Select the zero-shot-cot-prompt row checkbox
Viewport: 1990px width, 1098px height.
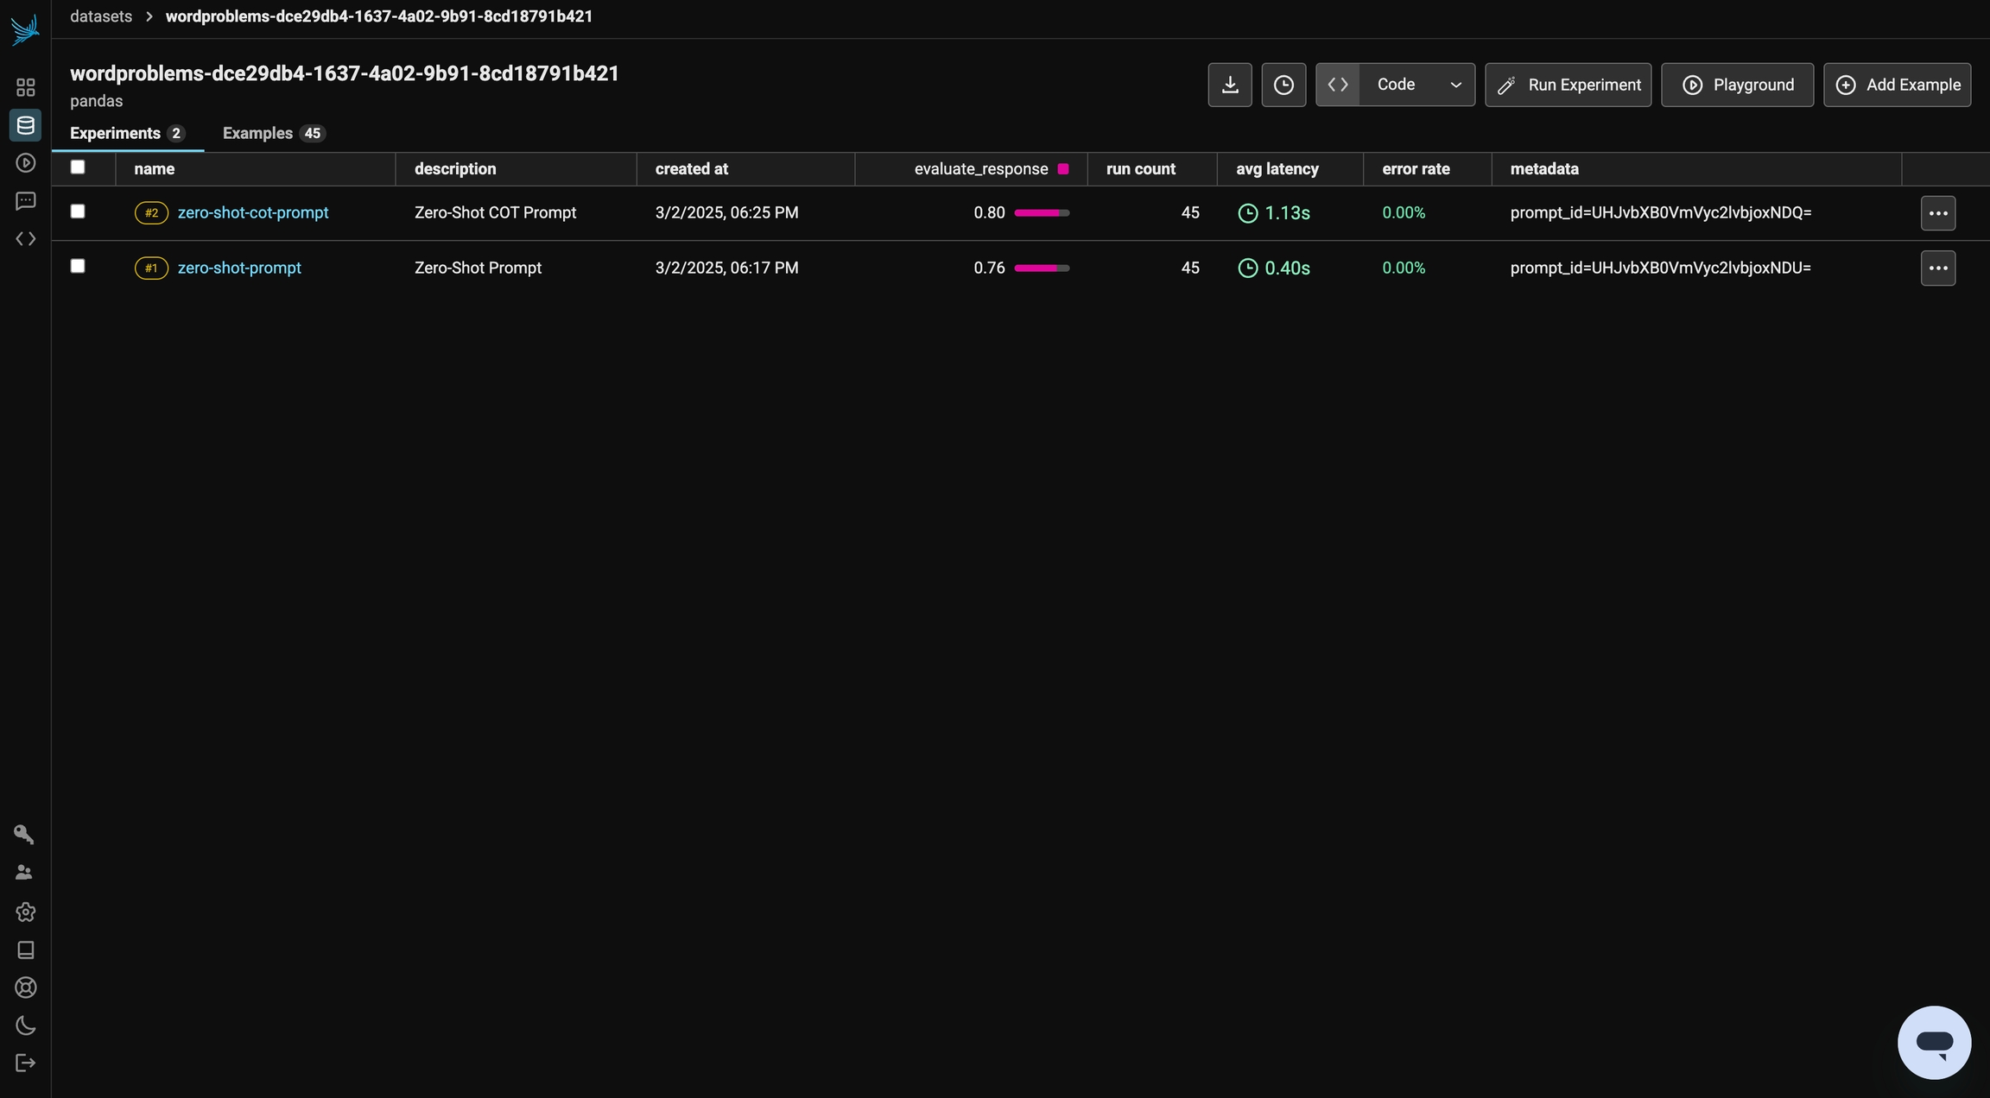tap(78, 211)
